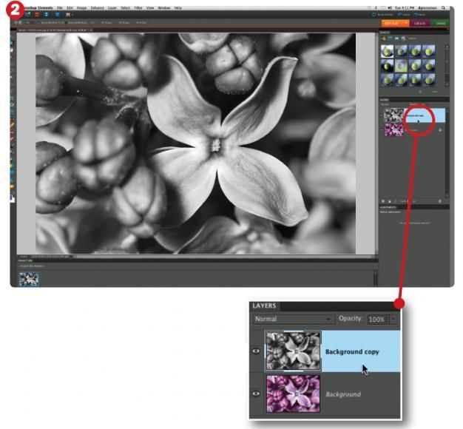The image size is (463, 429).
Task: Click the green SHARE button
Action: (x=441, y=24)
